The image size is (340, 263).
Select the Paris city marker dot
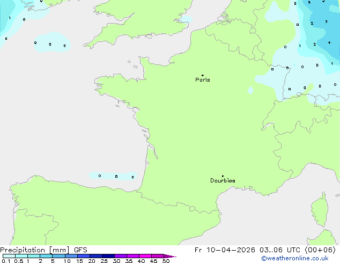click(203, 75)
